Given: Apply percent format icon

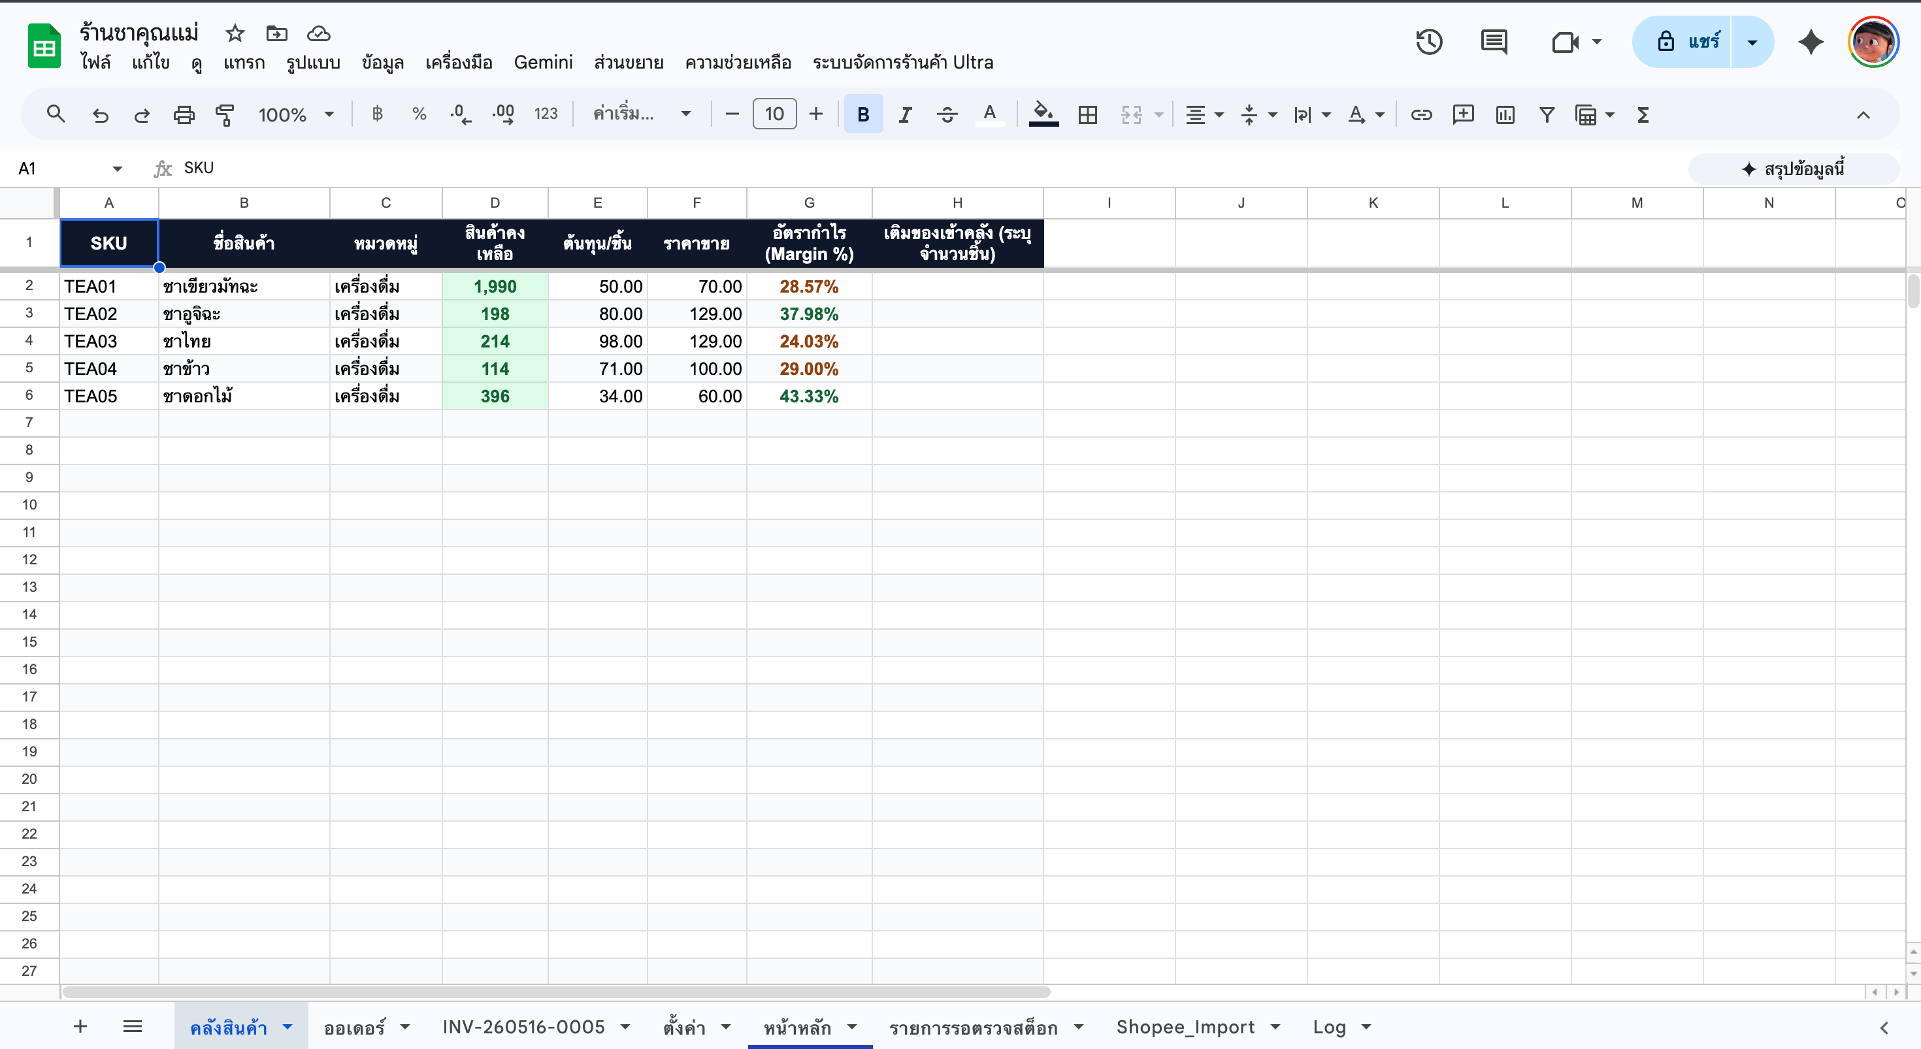Looking at the screenshot, I should point(419,114).
